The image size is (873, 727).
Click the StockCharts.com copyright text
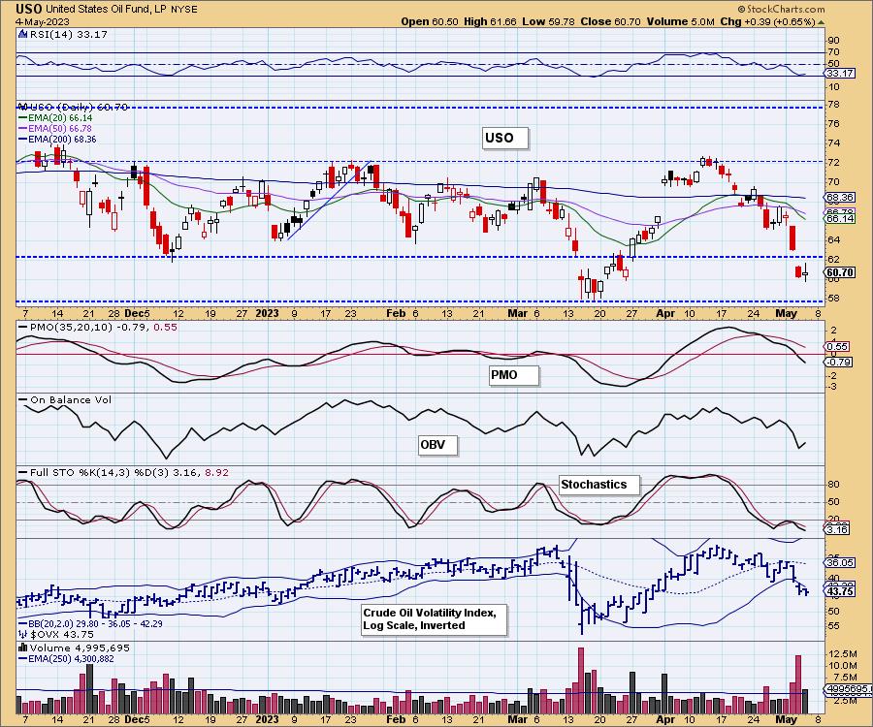pyautogui.click(x=781, y=9)
